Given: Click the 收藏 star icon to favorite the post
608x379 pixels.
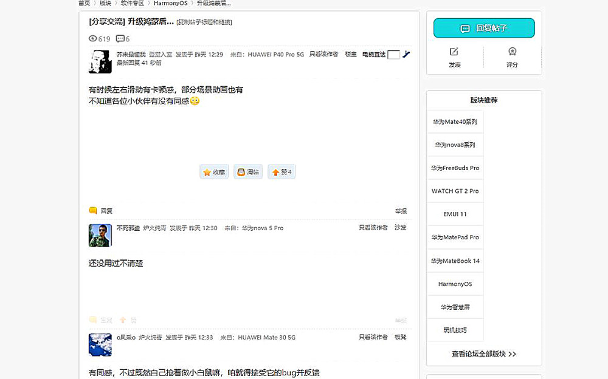Looking at the screenshot, I should (x=207, y=172).
